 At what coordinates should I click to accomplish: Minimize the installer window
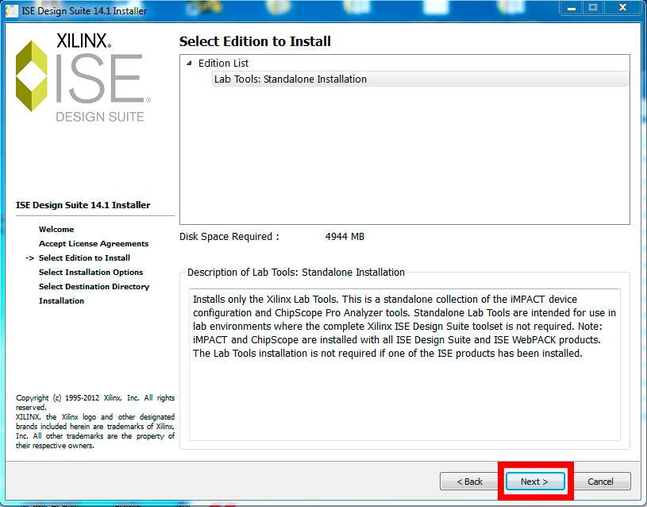point(570,8)
